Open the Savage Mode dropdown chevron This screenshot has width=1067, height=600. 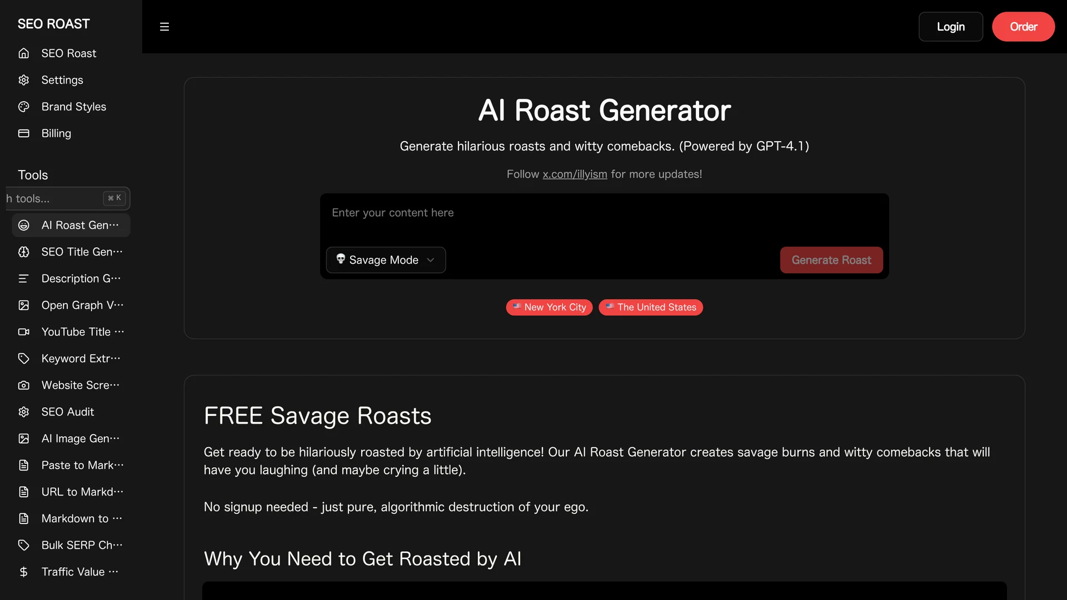[430, 260]
